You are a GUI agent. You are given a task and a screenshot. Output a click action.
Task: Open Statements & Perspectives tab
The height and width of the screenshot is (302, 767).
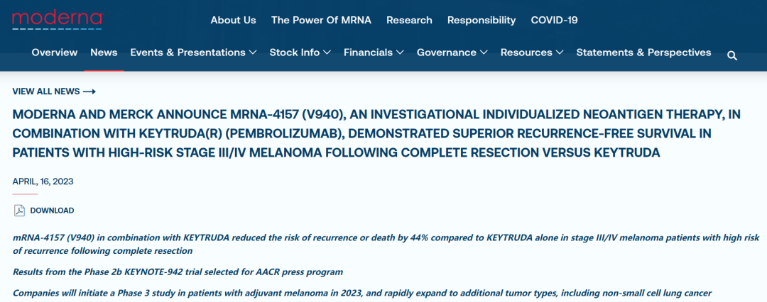tap(643, 52)
